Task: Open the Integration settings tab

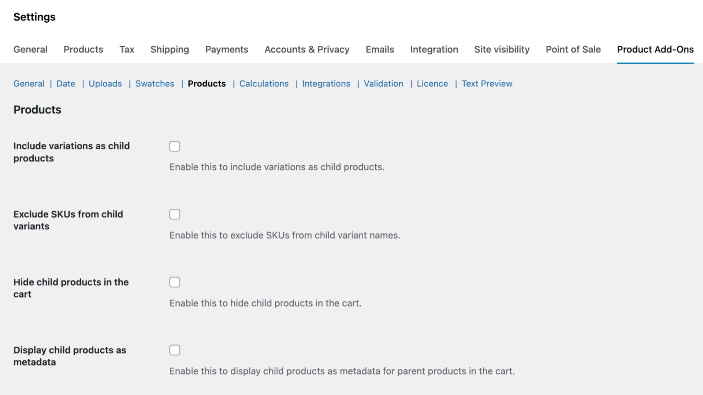Action: (x=434, y=49)
